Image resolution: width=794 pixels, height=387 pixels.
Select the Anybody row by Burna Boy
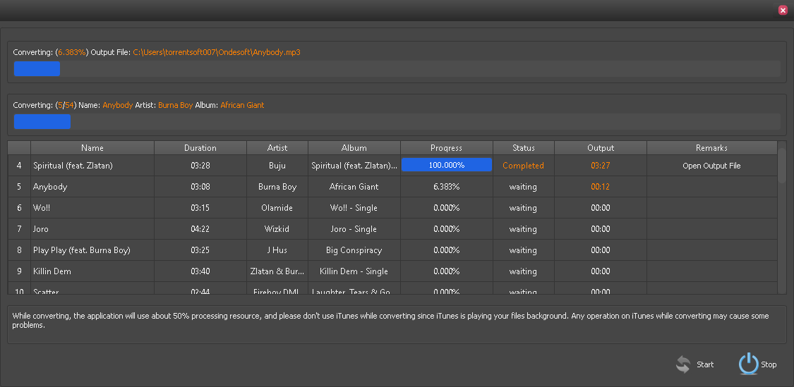click(92, 187)
